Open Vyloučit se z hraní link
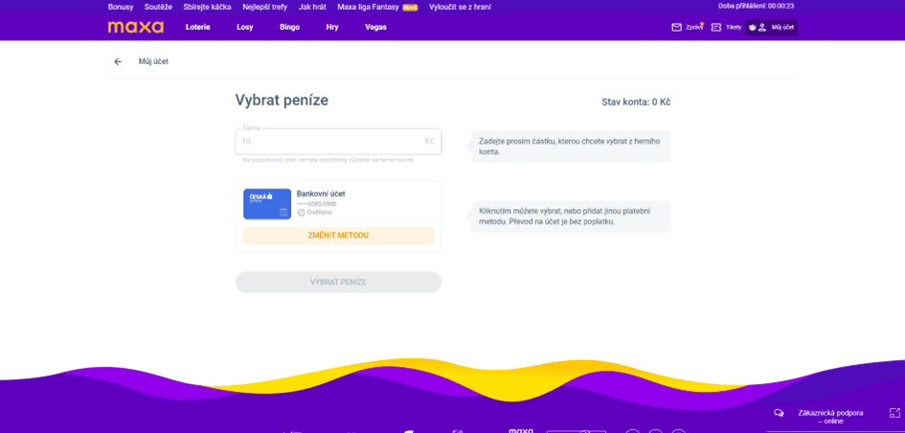This screenshot has height=433, width=905. click(x=460, y=7)
